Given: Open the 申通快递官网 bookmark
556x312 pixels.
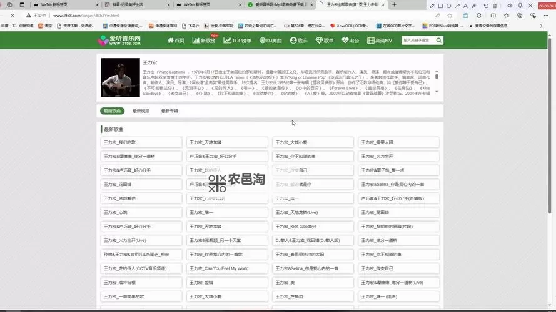Looking at the screenshot, I should [x=163, y=26].
